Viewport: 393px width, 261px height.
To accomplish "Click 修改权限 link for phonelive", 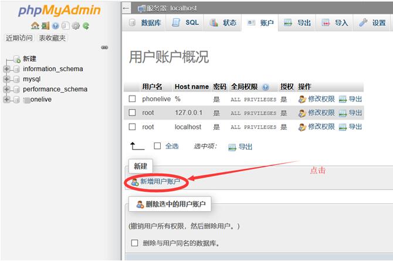I will tap(321, 99).
